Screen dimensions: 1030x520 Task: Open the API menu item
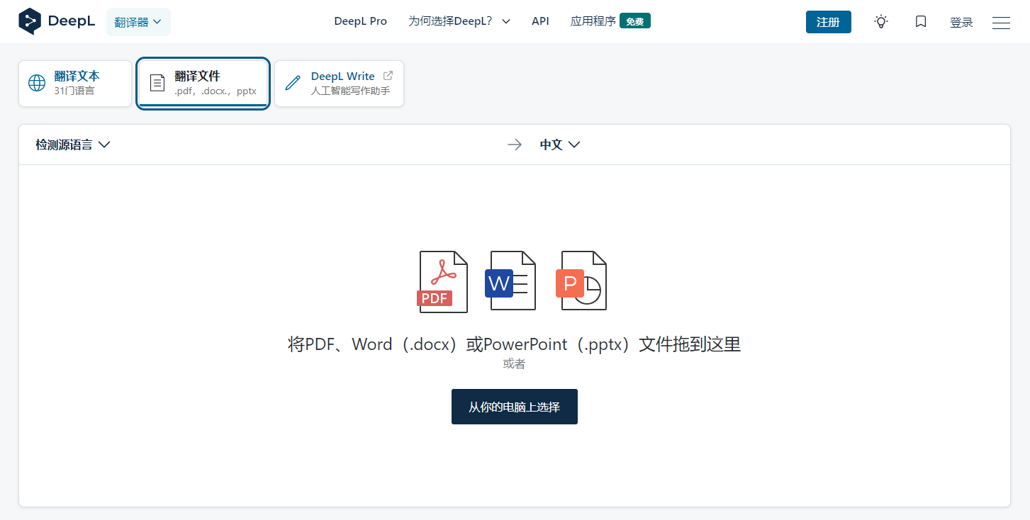(x=540, y=21)
